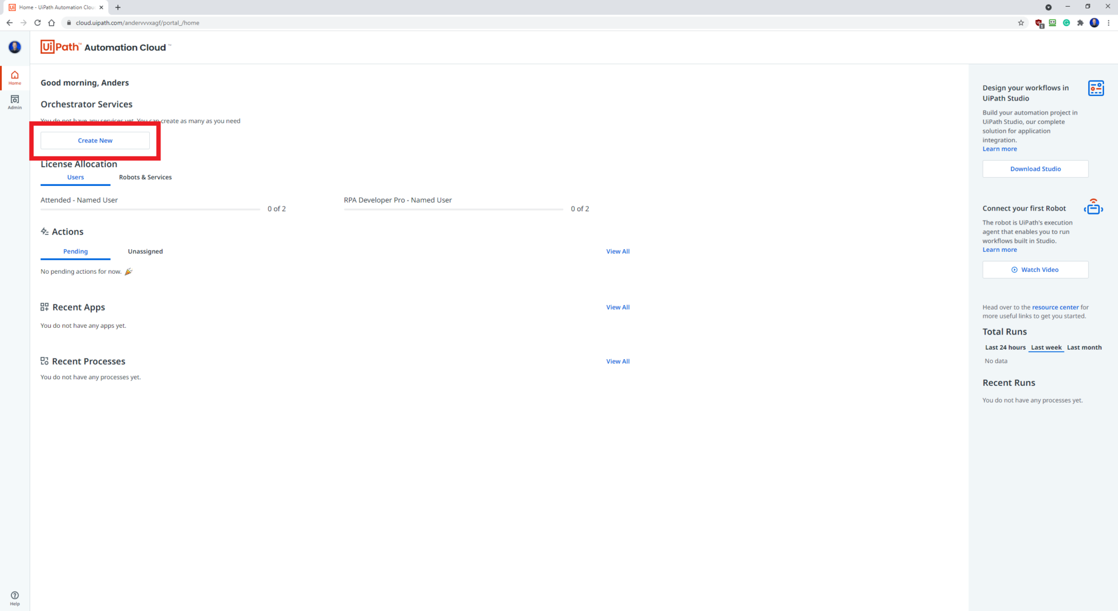Open the Extensions puzzle-piece menu
The width and height of the screenshot is (1118, 611).
(1080, 23)
